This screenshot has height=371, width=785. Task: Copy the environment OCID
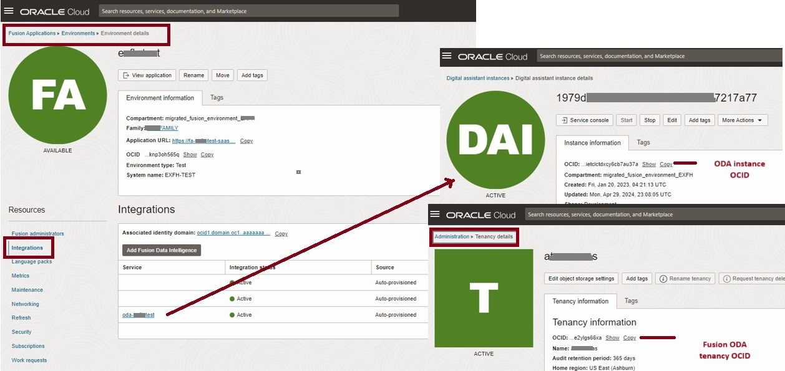(207, 155)
